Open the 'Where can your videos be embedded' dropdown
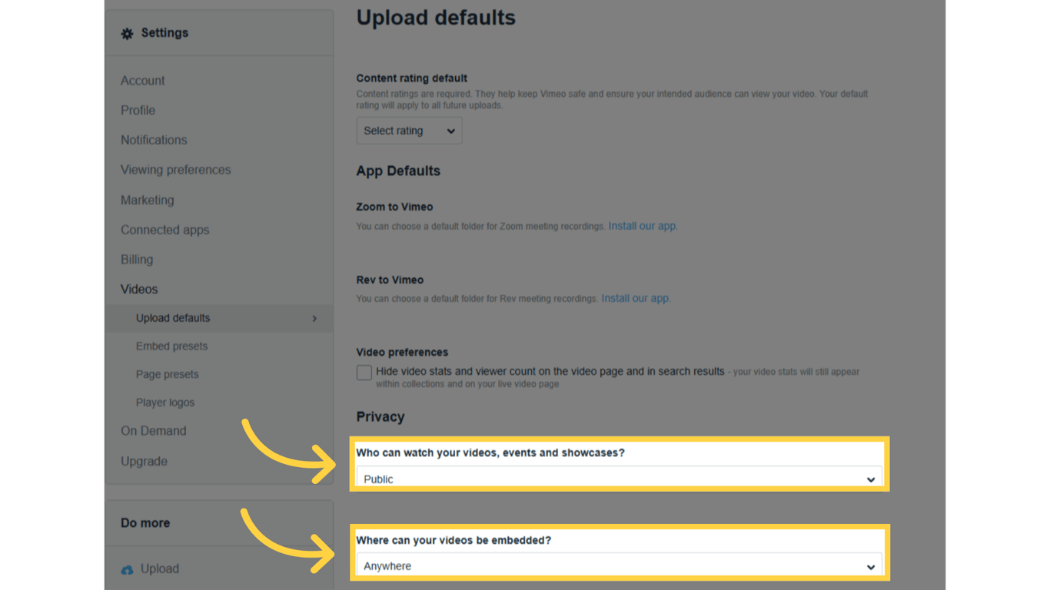Screen dimensions: 1050x590 tap(618, 566)
